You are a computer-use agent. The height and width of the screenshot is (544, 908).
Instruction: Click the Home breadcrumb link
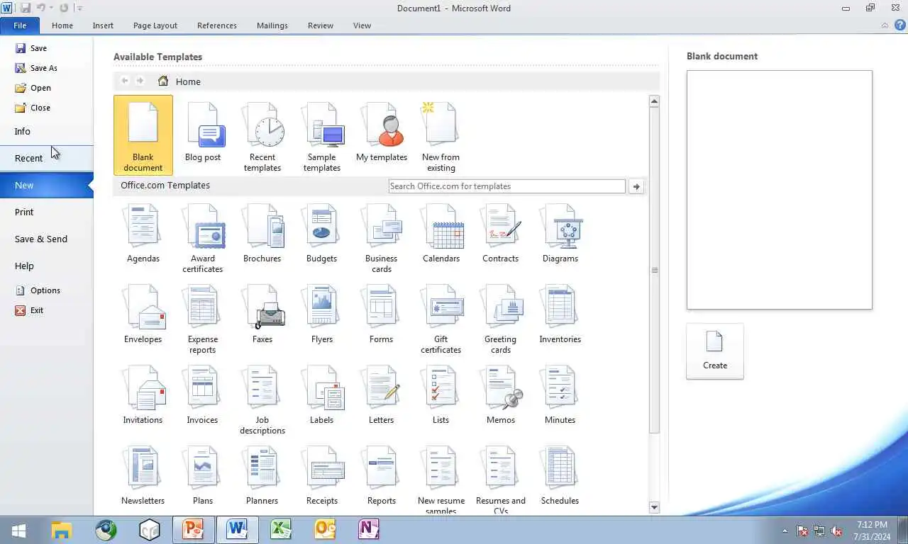pos(188,81)
